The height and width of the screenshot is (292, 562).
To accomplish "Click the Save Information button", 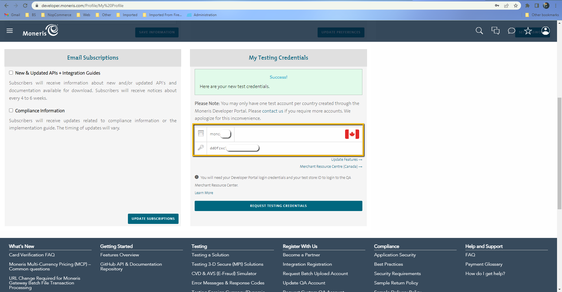I will (157, 32).
